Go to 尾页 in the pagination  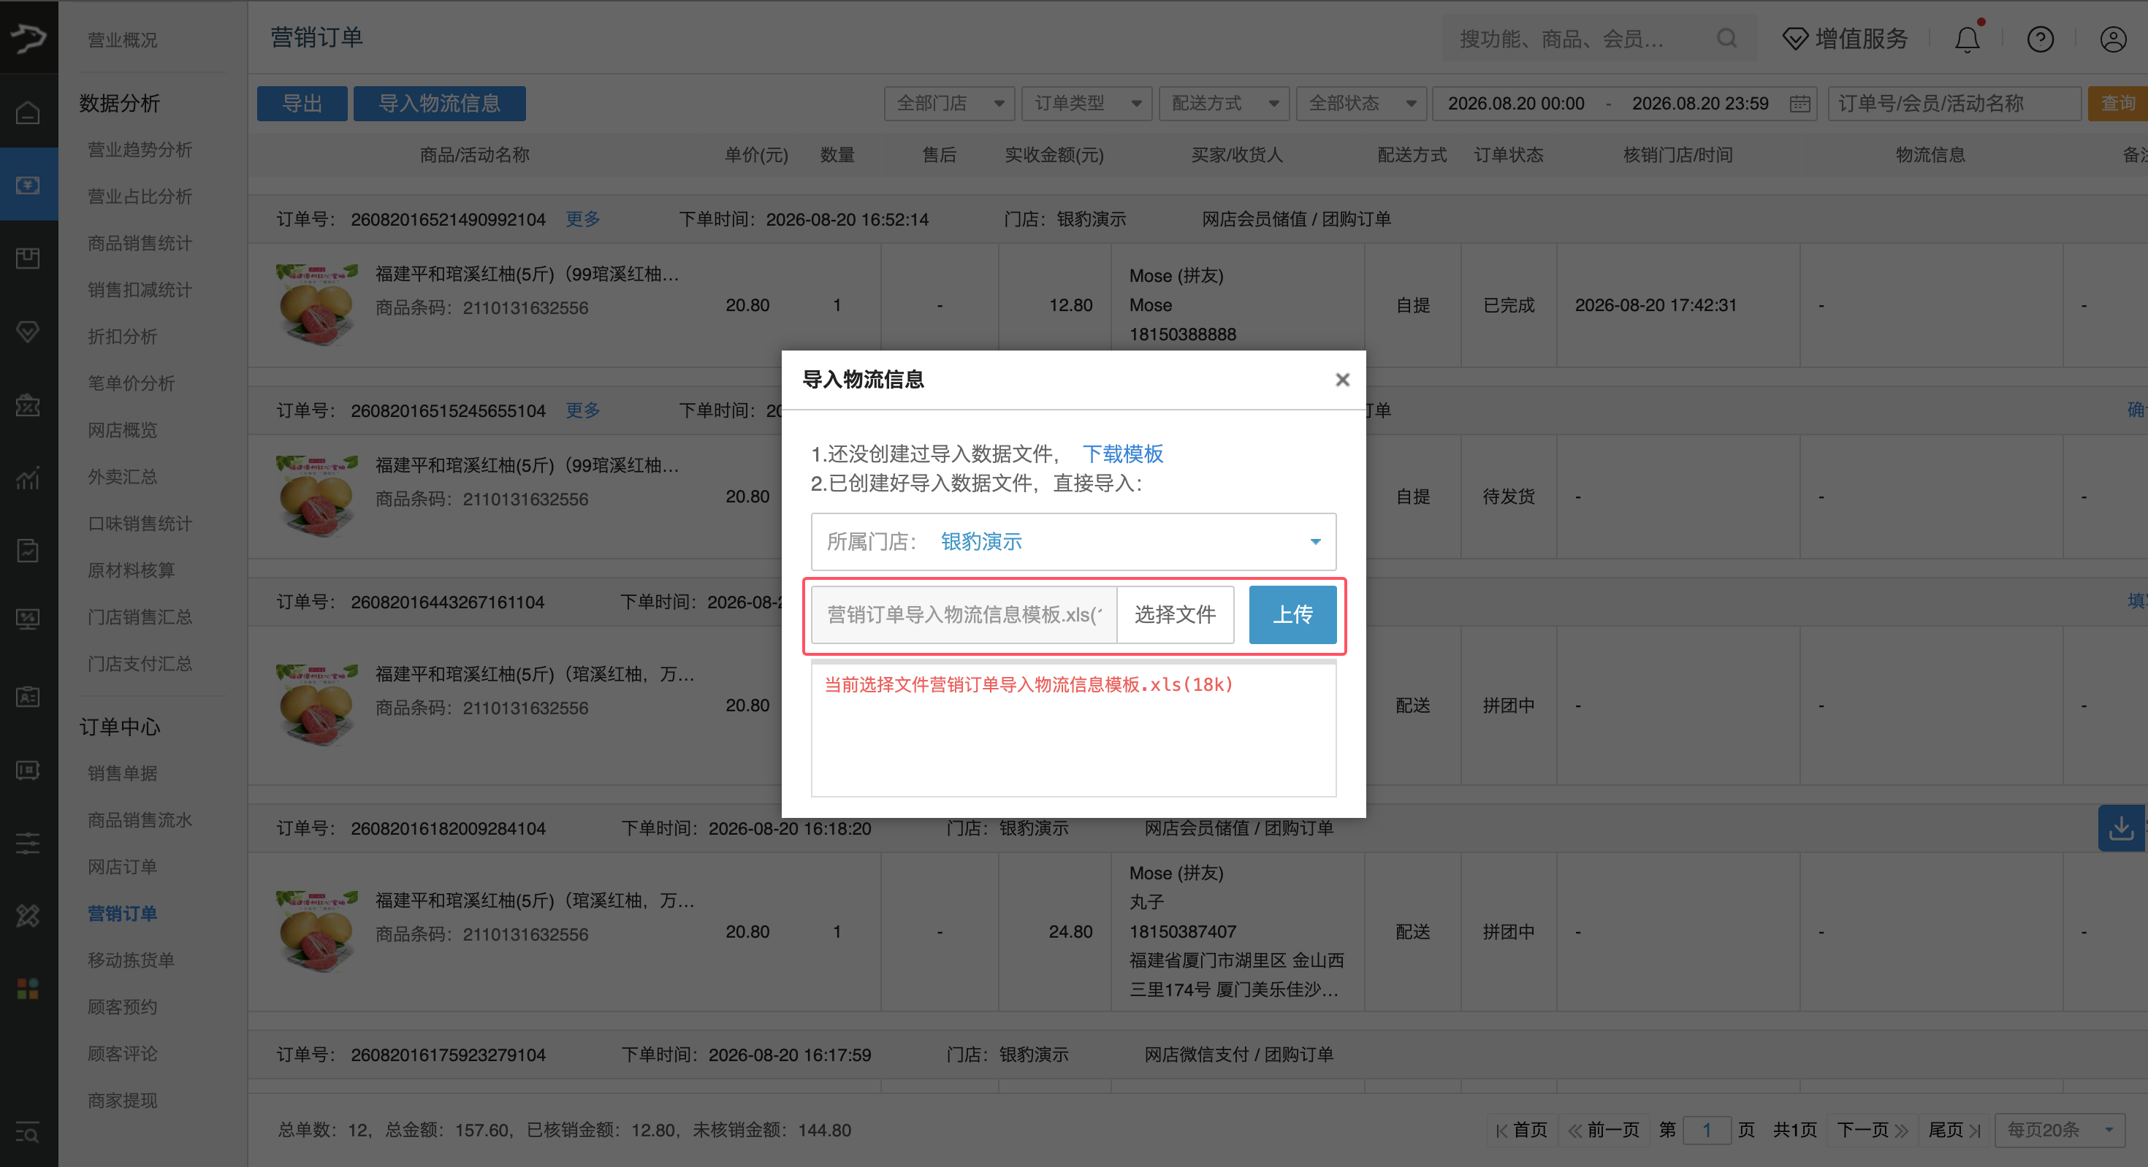(1954, 1130)
